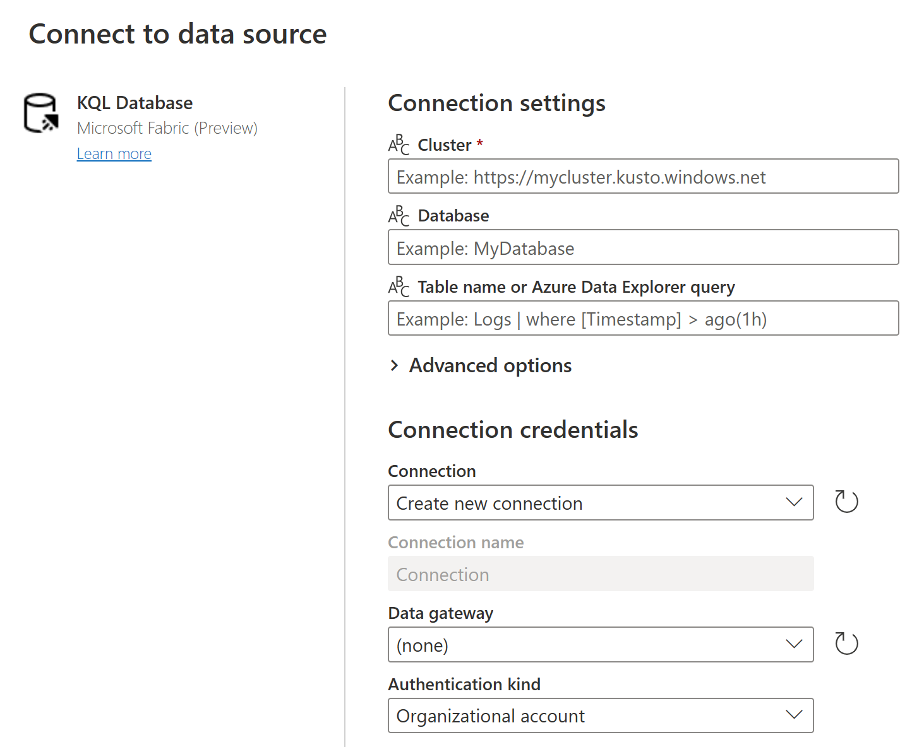
Task: Open the Learn more link
Action: point(114,153)
